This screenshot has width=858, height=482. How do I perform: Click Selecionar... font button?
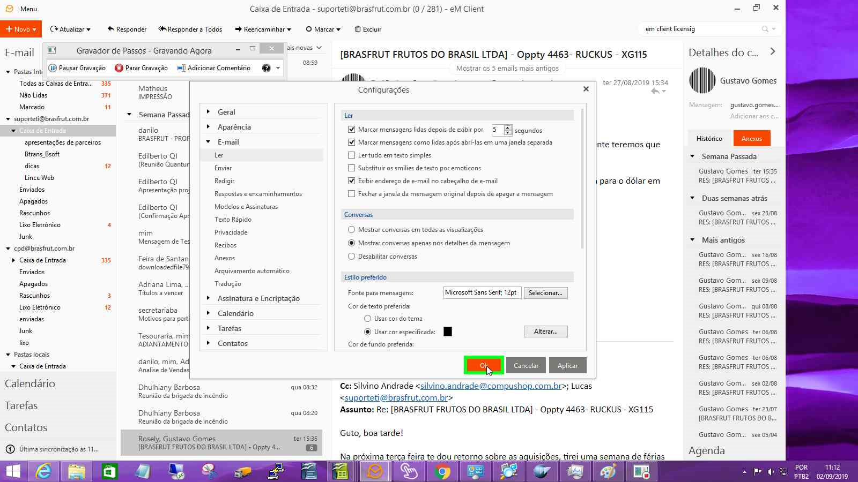(x=545, y=293)
